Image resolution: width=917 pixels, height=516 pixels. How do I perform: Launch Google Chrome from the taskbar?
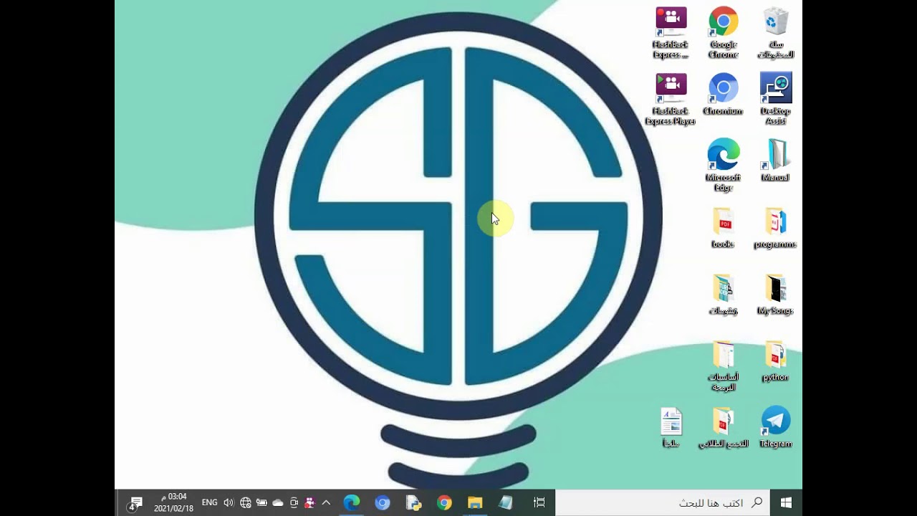(444, 503)
